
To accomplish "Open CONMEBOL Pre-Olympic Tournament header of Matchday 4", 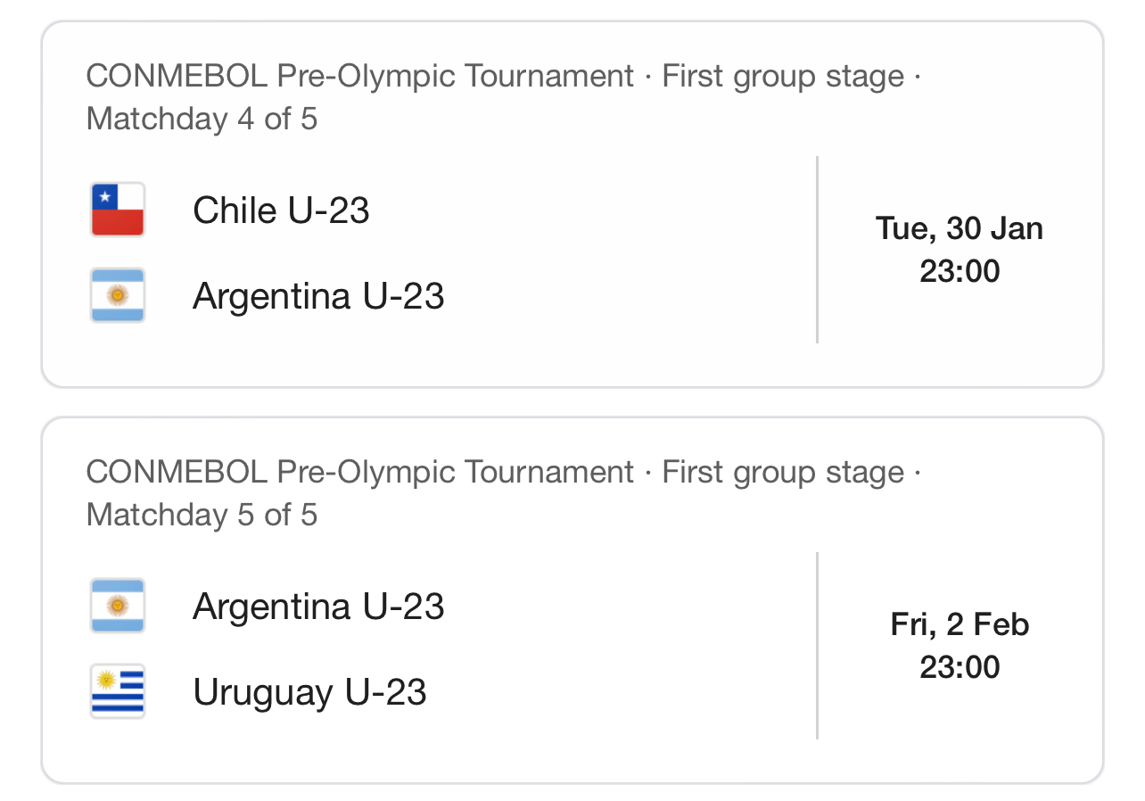I will pyautogui.click(x=359, y=76).
